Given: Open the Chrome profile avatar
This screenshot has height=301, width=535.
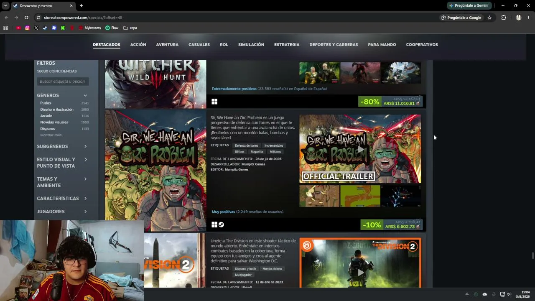Looking at the screenshot, I should pos(519,18).
